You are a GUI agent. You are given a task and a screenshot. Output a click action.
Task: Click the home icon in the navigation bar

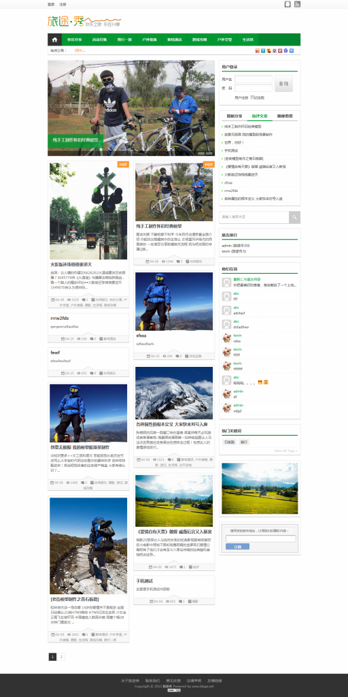pos(54,39)
